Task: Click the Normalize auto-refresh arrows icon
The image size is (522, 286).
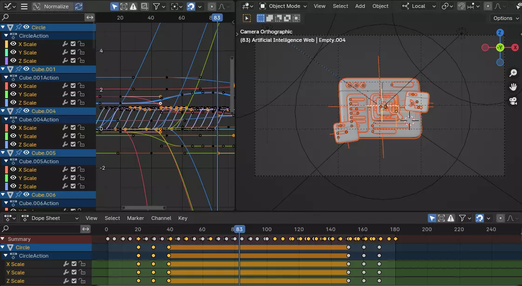Action: tap(79, 7)
